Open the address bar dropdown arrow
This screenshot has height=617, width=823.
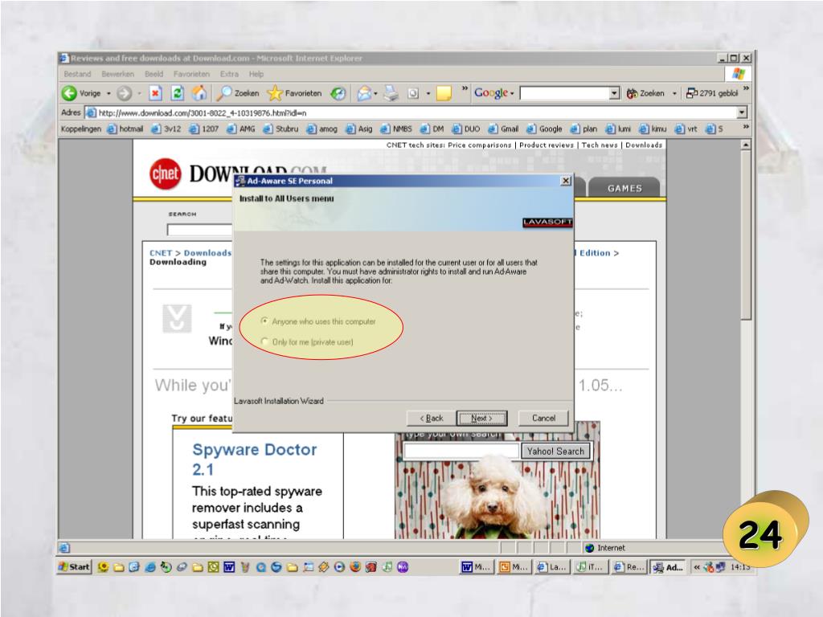click(742, 112)
